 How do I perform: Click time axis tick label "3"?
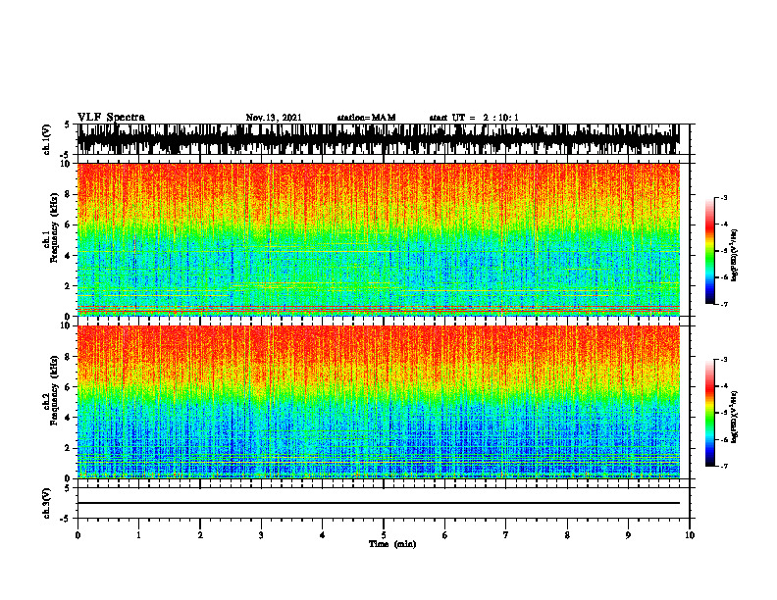click(x=261, y=535)
